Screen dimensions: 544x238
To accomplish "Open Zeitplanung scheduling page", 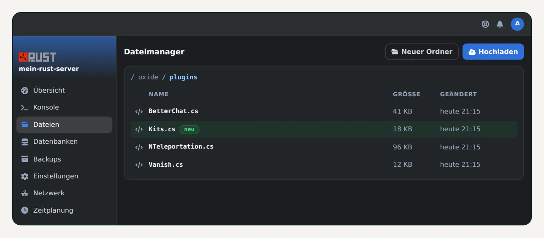I will click(64, 210).
